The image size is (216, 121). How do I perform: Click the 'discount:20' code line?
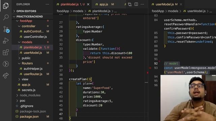coord(92,105)
